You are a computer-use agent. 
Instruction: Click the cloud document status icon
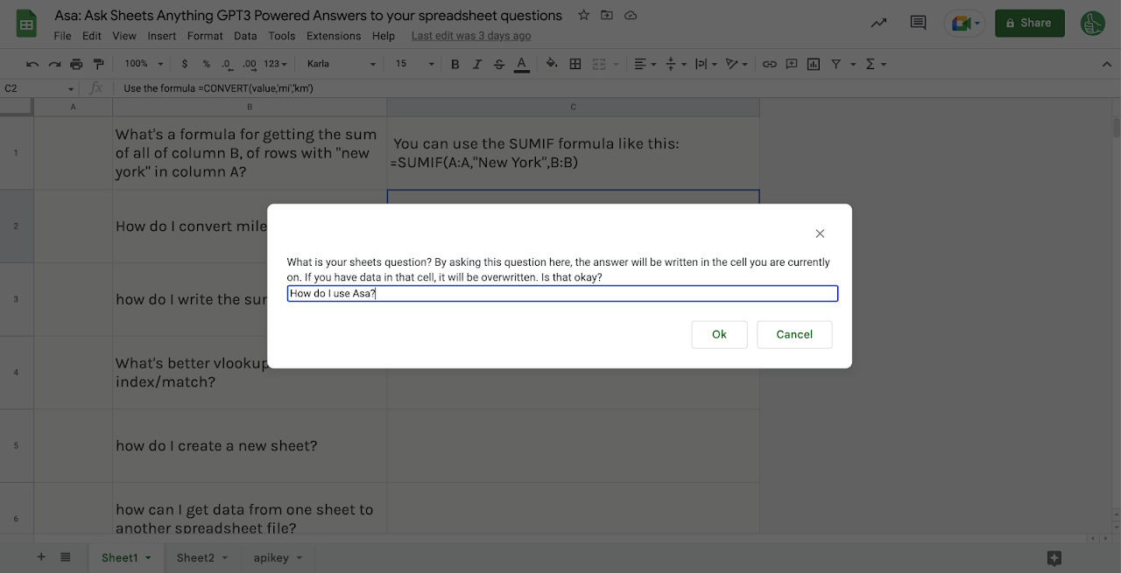tap(631, 16)
